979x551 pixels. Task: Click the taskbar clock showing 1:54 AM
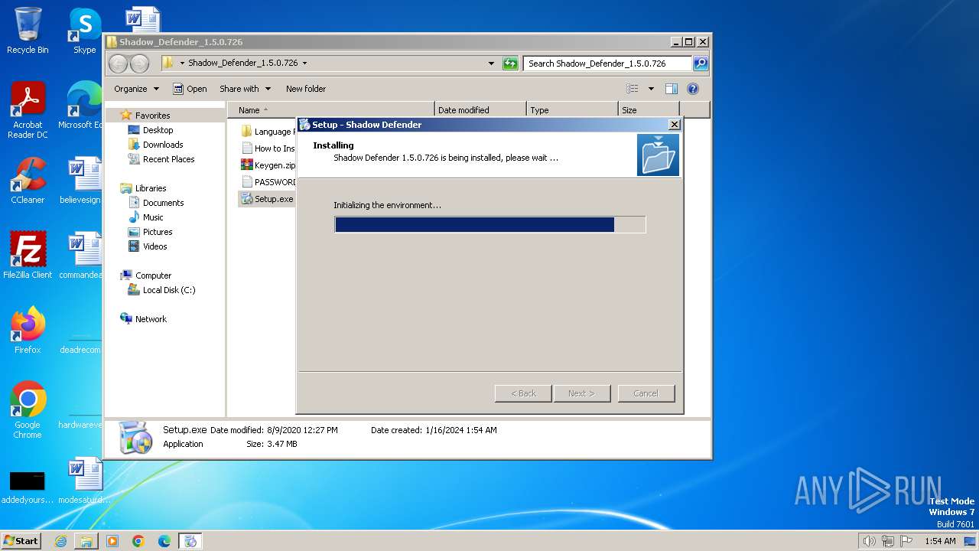[x=940, y=541]
